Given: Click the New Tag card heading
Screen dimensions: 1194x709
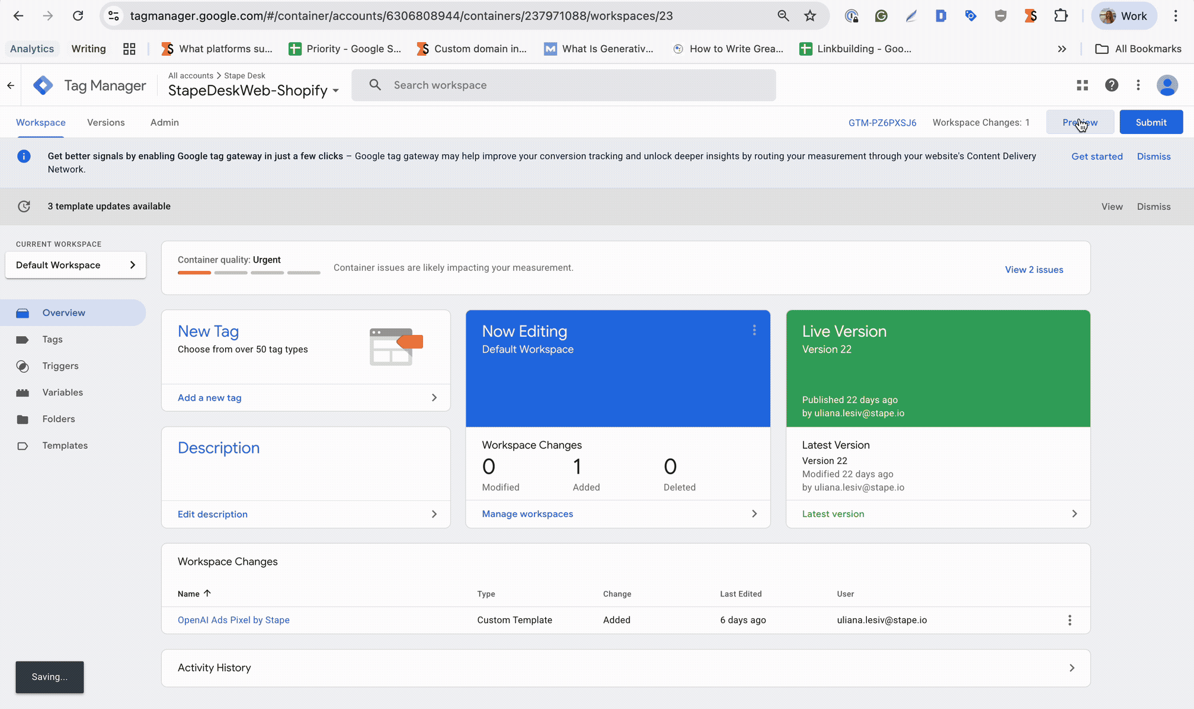Looking at the screenshot, I should coord(208,331).
